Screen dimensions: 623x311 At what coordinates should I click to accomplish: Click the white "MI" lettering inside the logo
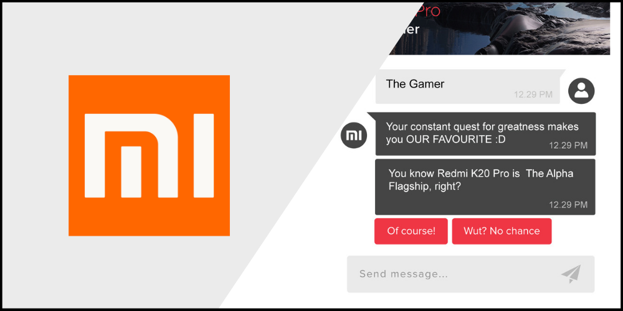pyautogui.click(x=149, y=155)
